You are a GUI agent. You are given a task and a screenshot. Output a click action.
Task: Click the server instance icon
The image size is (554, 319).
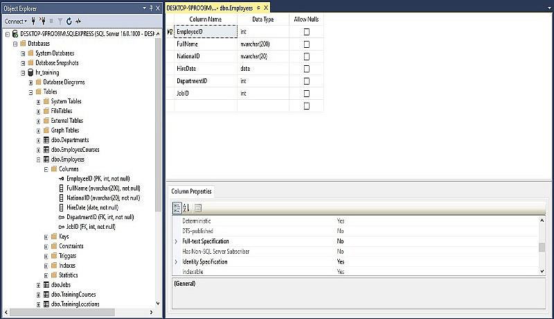coord(15,33)
